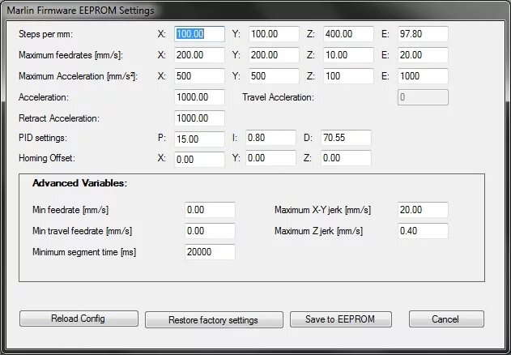511x355 pixels.
Task: Click the Retract Acceleration field
Action: point(199,118)
